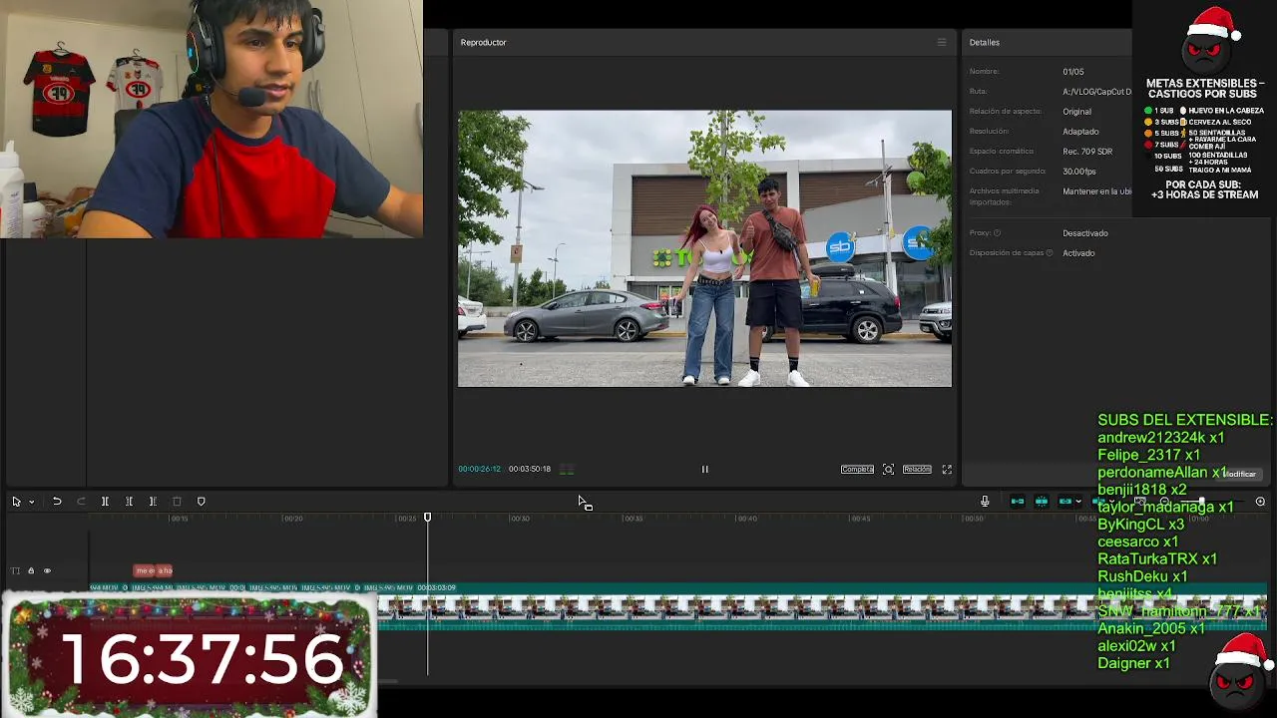Click the timeline zoom slider handle
Viewport: 1277px width, 718px height.
[1201, 502]
